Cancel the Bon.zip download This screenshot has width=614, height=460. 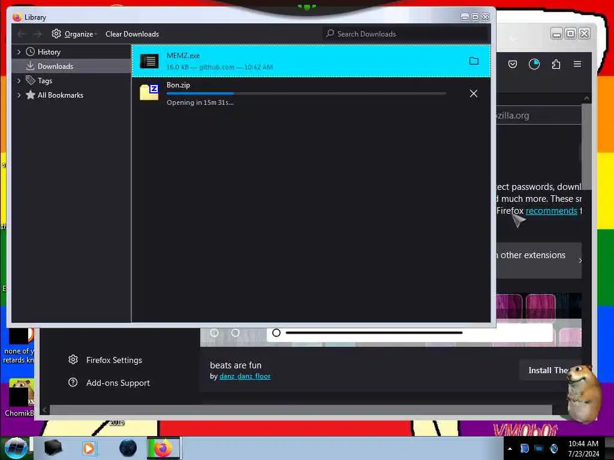(x=474, y=93)
